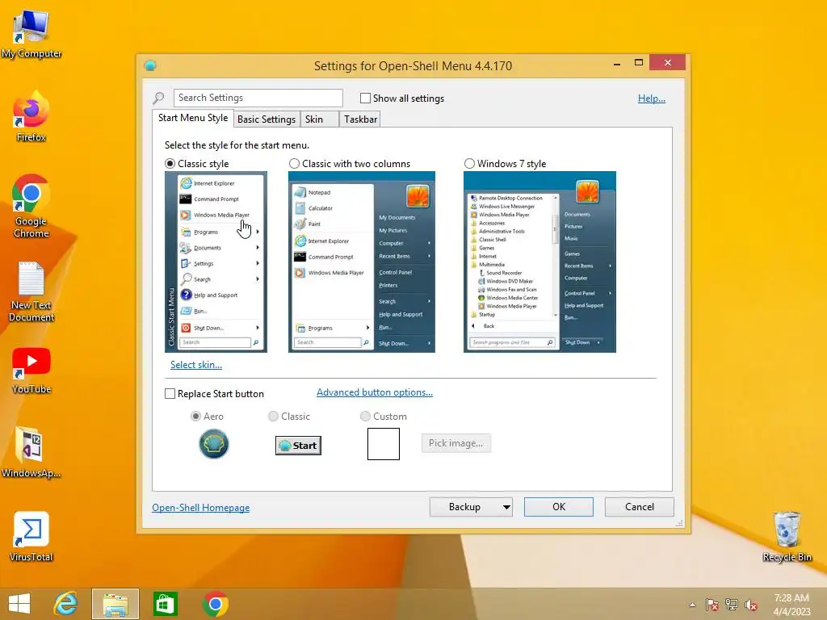Show hidden tray icons arrow
The width and height of the screenshot is (827, 620).
coord(692,605)
